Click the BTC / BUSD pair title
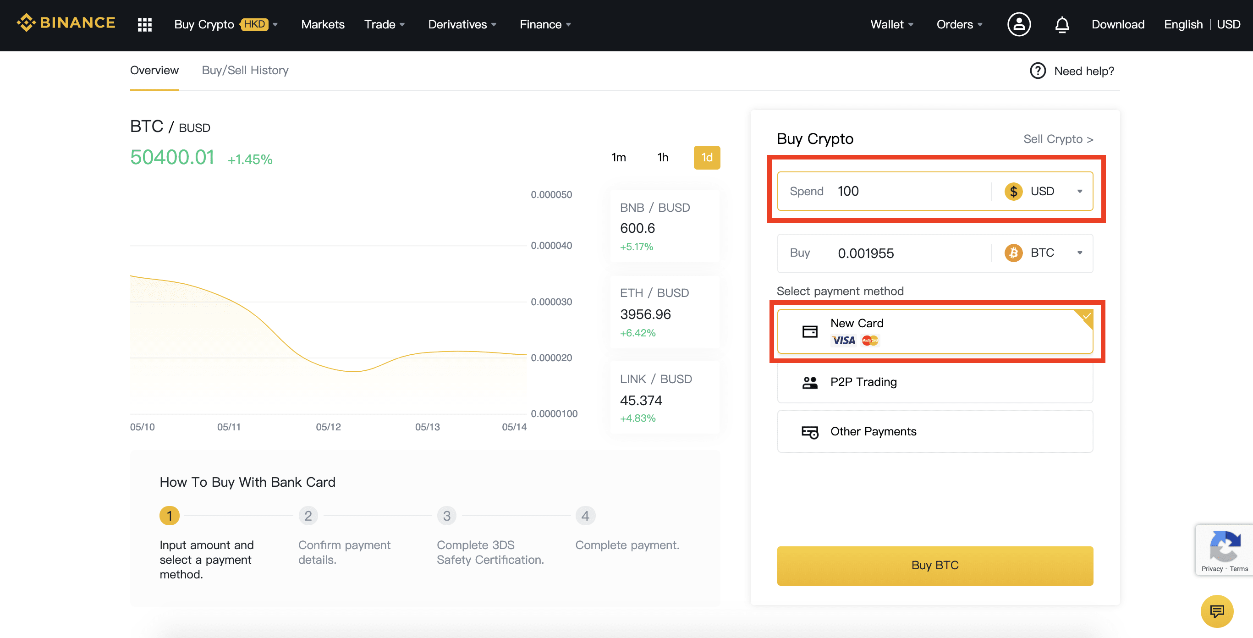The height and width of the screenshot is (638, 1253). pyautogui.click(x=170, y=126)
